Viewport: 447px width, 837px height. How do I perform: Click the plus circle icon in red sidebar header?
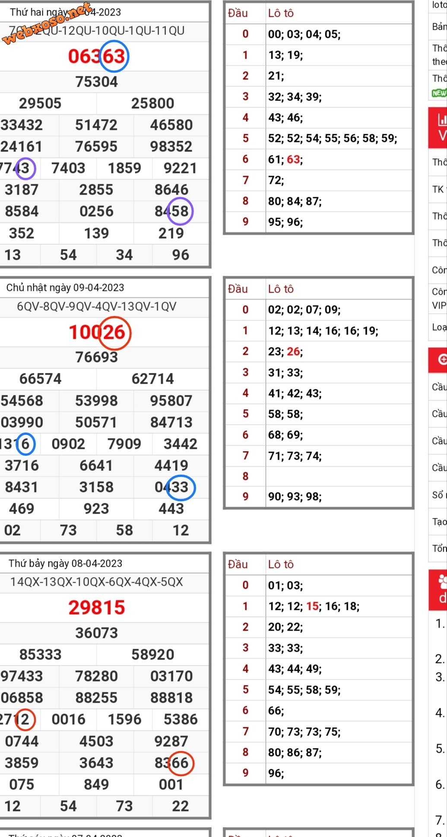(x=443, y=359)
